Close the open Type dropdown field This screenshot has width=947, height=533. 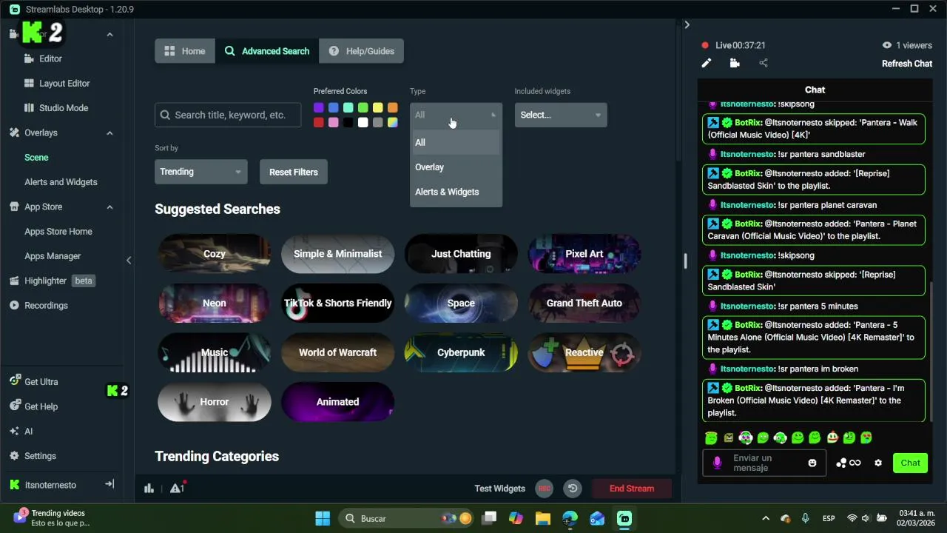pos(456,115)
